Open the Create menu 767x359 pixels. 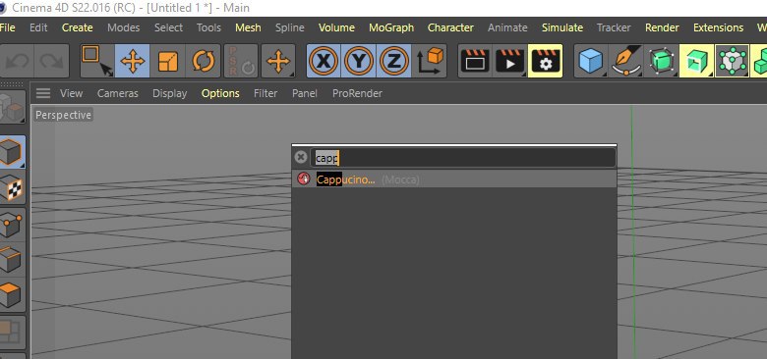tap(78, 27)
